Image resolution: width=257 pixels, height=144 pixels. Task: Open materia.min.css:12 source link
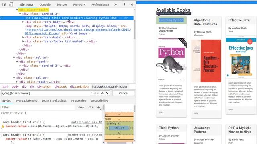click(x=87, y=122)
